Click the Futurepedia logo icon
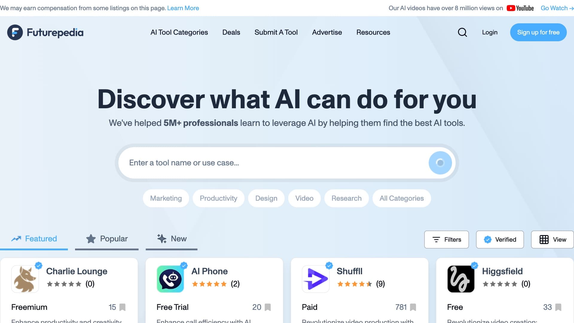574x323 pixels. click(x=15, y=32)
